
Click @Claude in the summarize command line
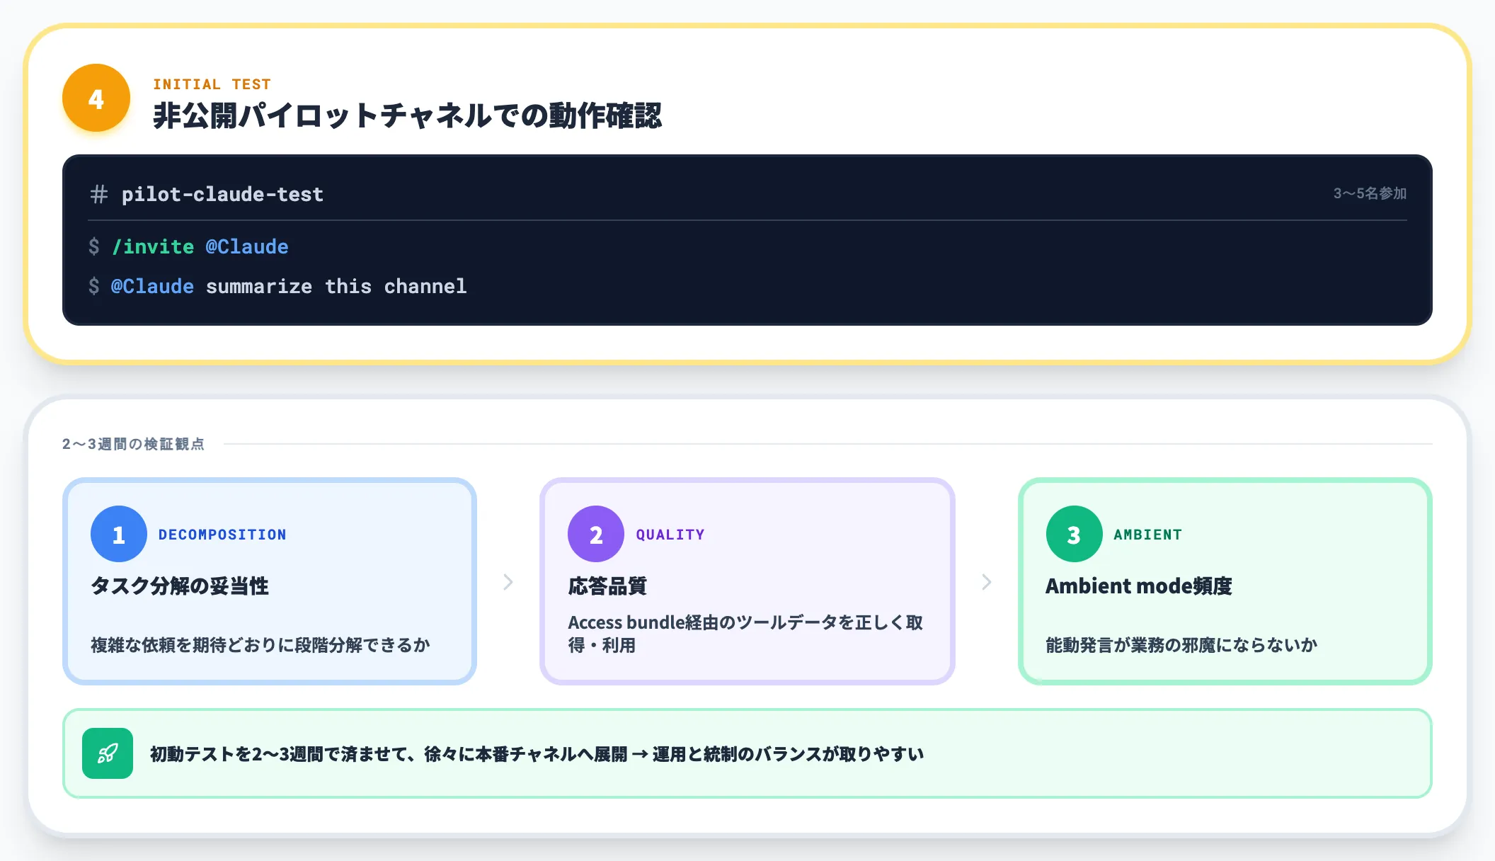(152, 286)
